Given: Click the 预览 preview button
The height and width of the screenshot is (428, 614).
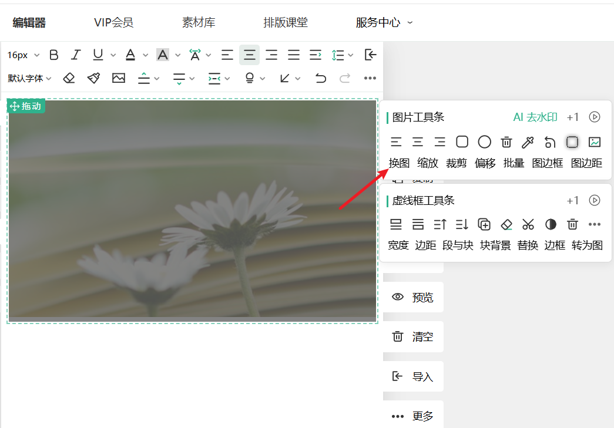Looking at the screenshot, I should click(413, 297).
